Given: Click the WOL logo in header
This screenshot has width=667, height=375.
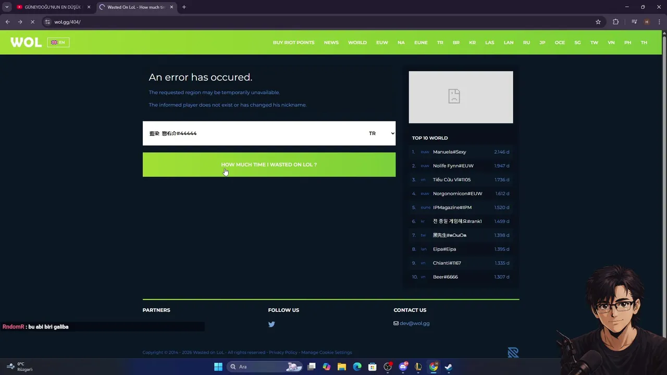Looking at the screenshot, I should [26, 42].
